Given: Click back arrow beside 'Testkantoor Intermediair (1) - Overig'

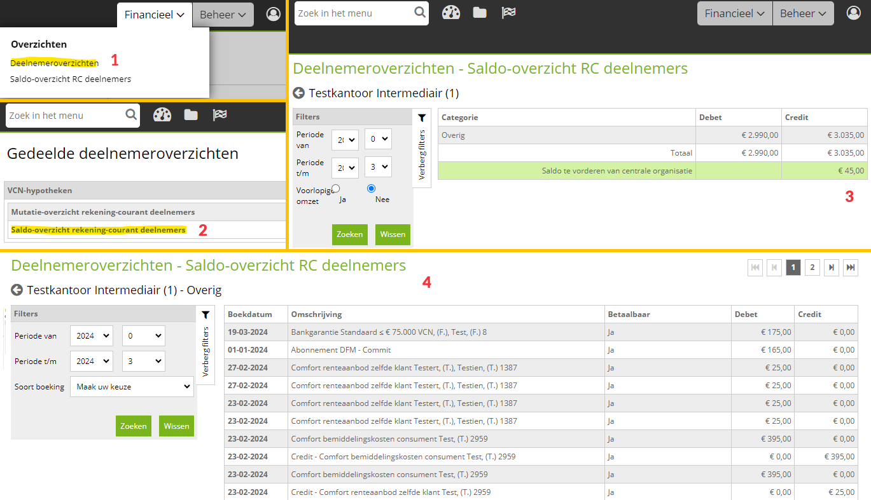Looking at the screenshot, I should (x=17, y=290).
